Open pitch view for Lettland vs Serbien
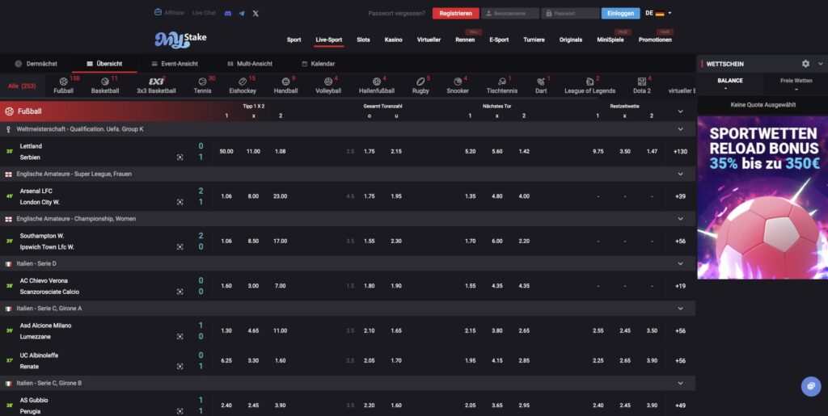This screenshot has height=416, width=828. (x=180, y=158)
